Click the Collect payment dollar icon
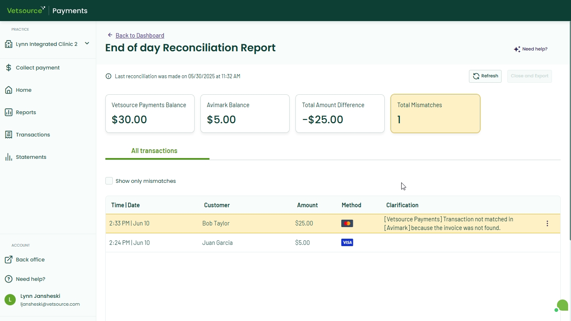 click(9, 68)
